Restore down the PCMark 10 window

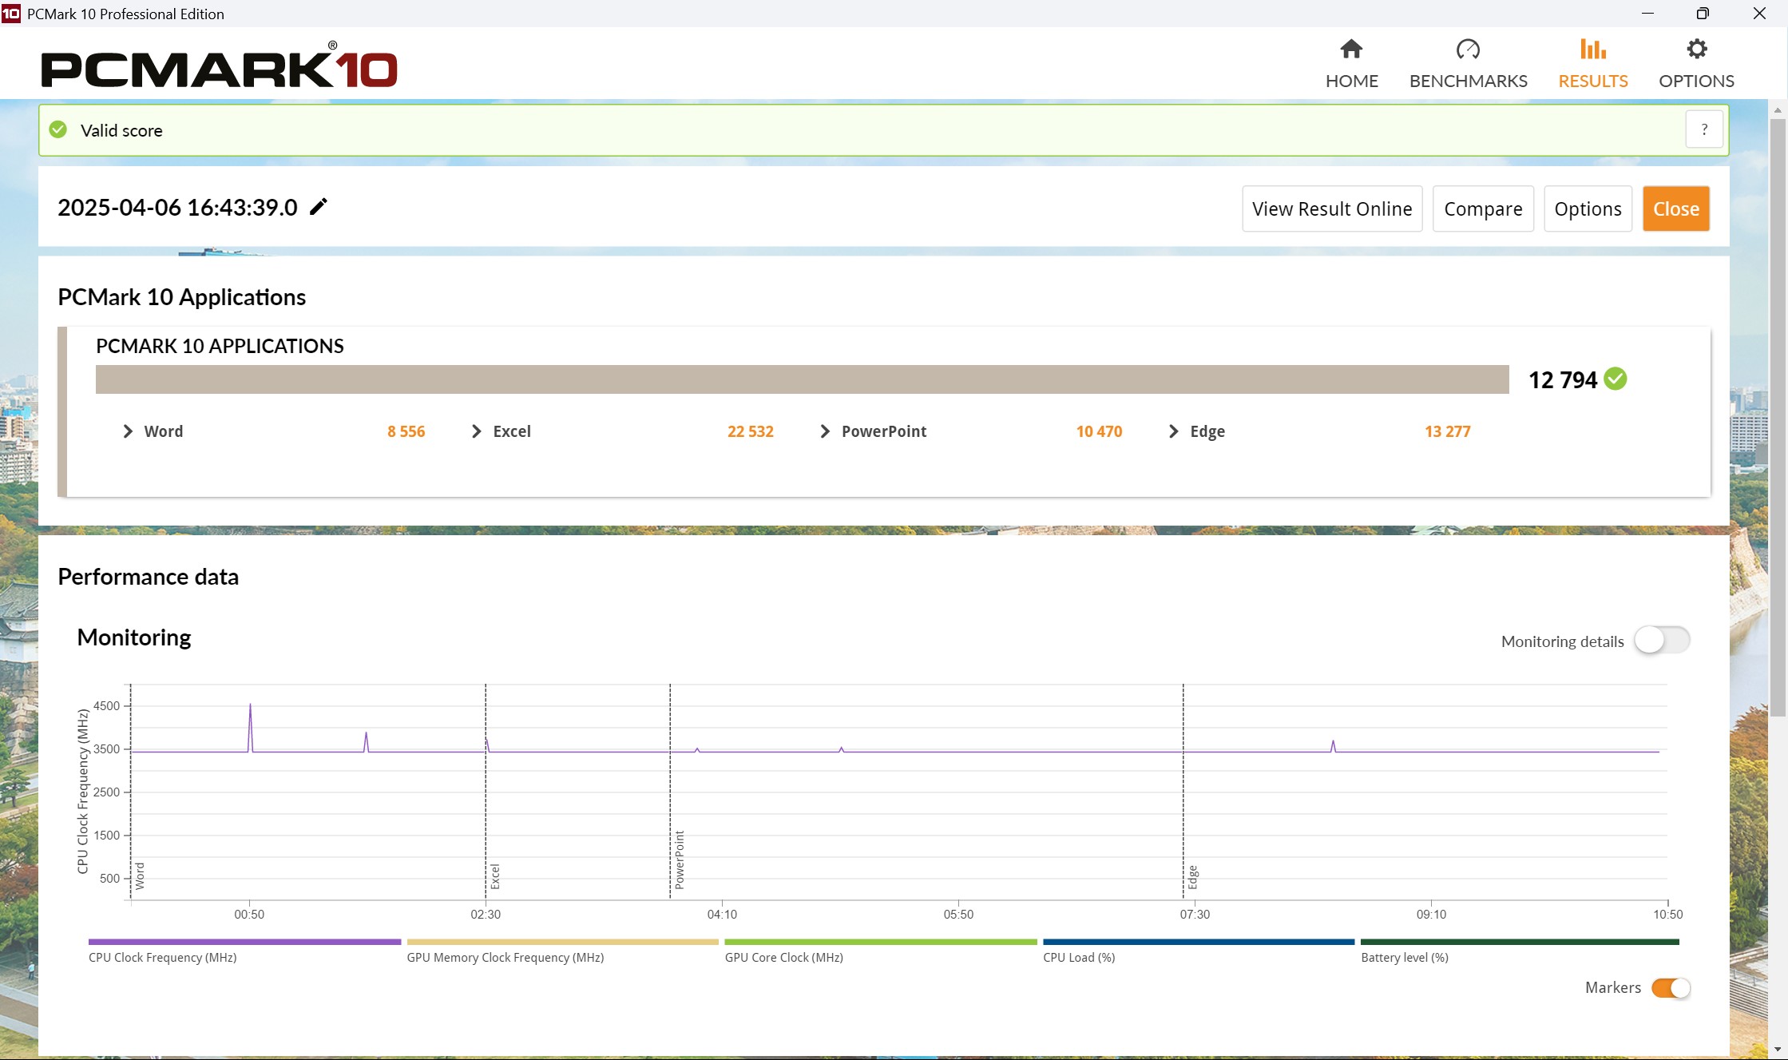click(1703, 14)
